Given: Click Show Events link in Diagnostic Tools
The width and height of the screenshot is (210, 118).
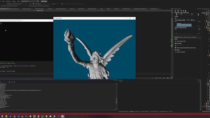Looking at the screenshot, I should point(181,41).
